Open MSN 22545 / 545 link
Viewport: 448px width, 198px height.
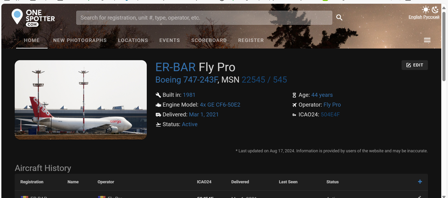tap(264, 80)
